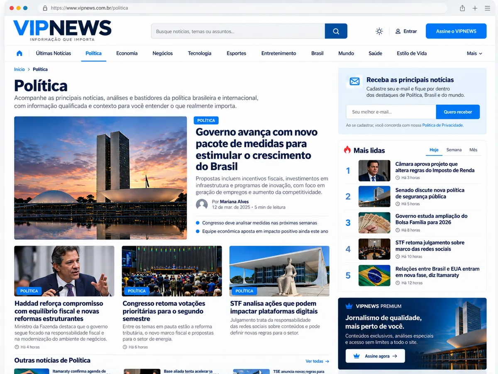Viewport: 498px width, 374px height.
Task: Focus the Seu melhor e-mail field
Action: pyautogui.click(x=391, y=112)
